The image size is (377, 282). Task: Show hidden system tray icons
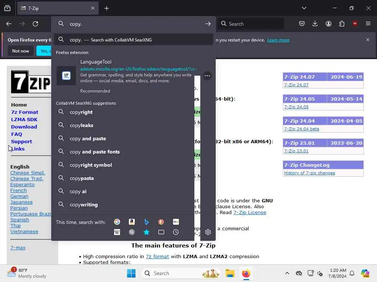click(287, 273)
